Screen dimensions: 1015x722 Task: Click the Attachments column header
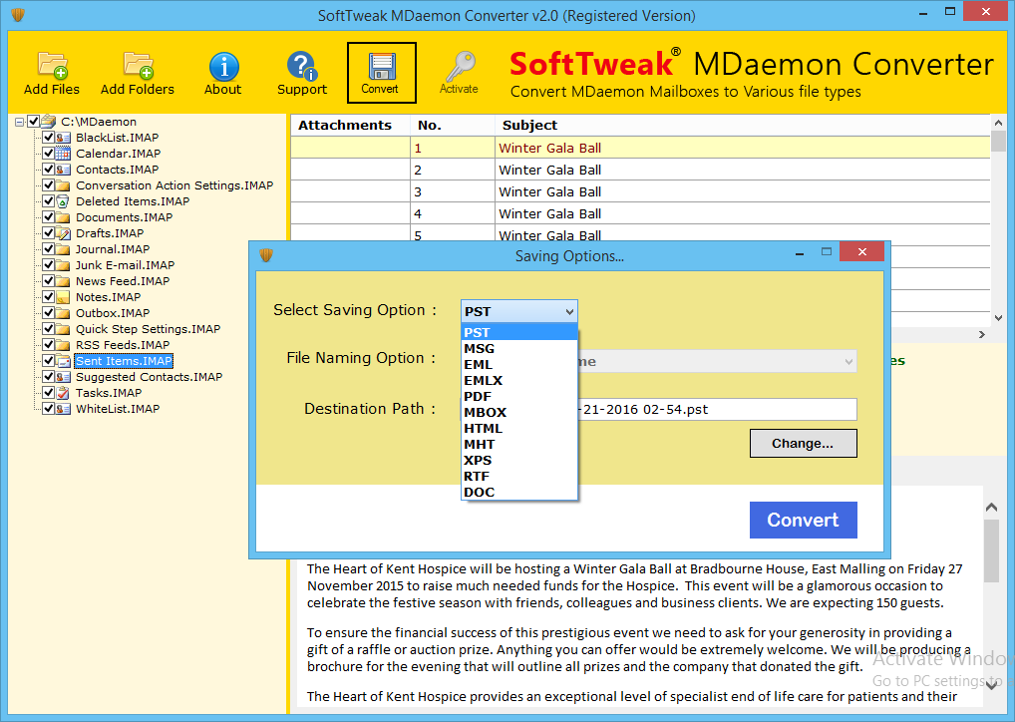pyautogui.click(x=350, y=125)
